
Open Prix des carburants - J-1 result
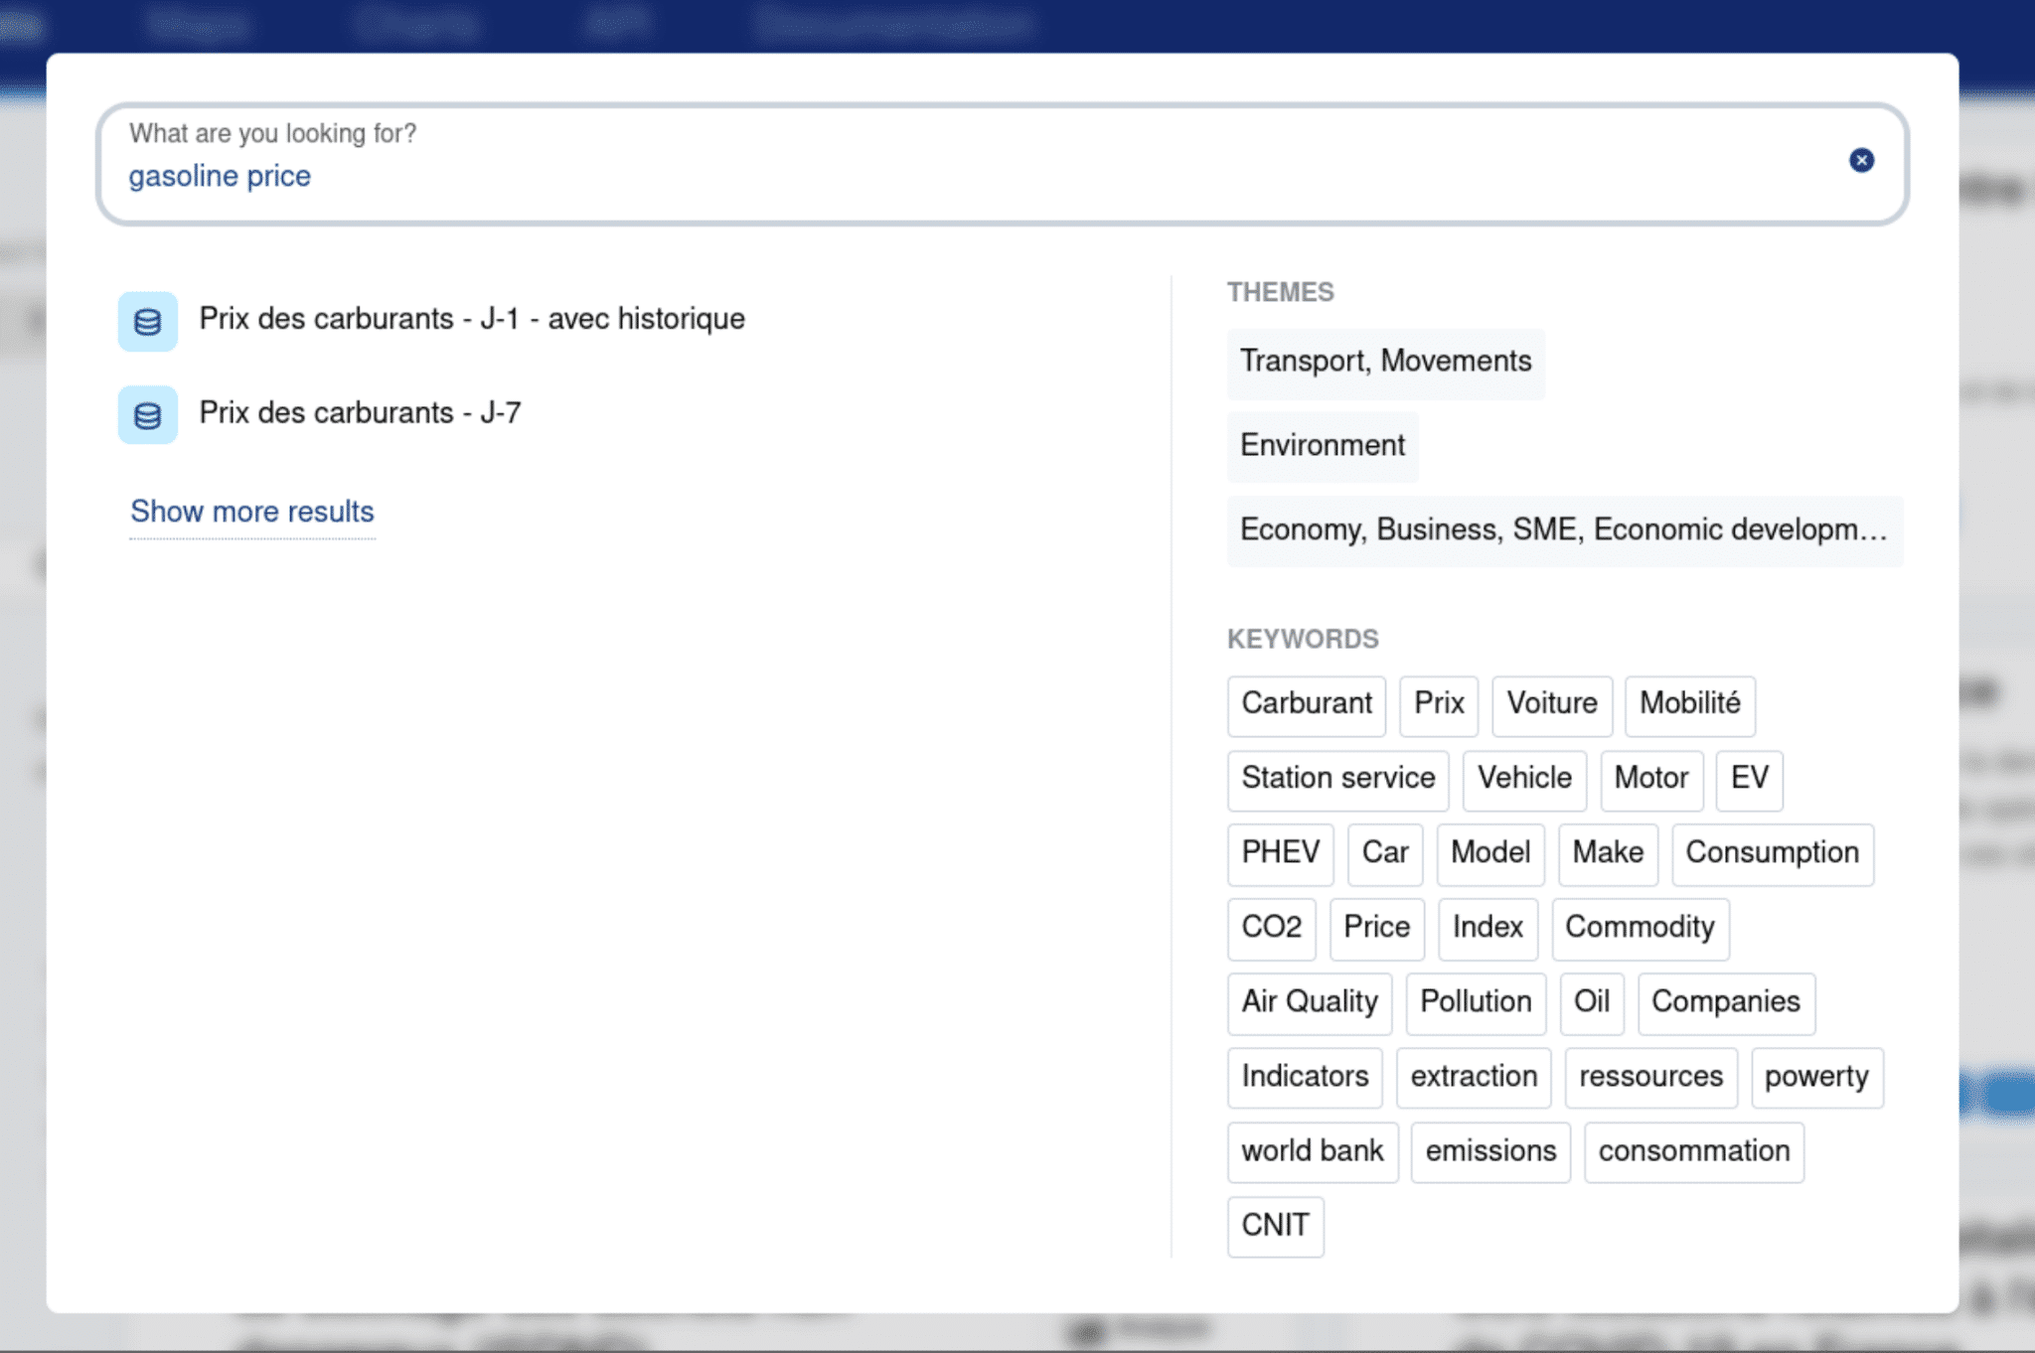(x=471, y=319)
